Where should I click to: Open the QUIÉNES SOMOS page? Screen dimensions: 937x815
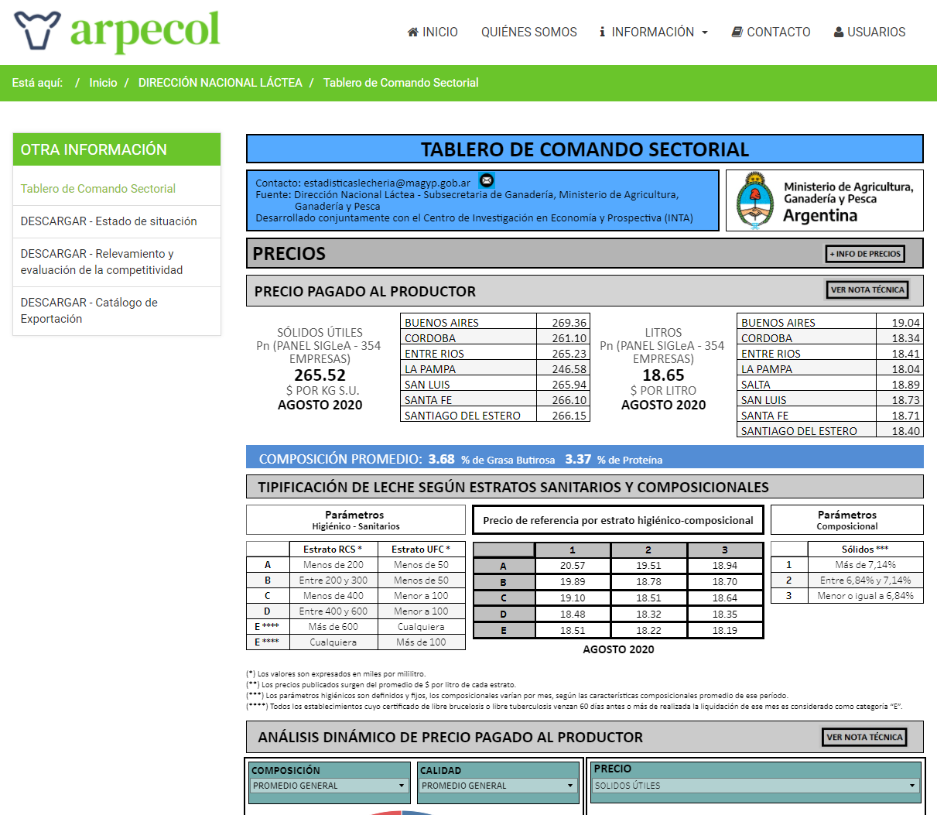(529, 32)
